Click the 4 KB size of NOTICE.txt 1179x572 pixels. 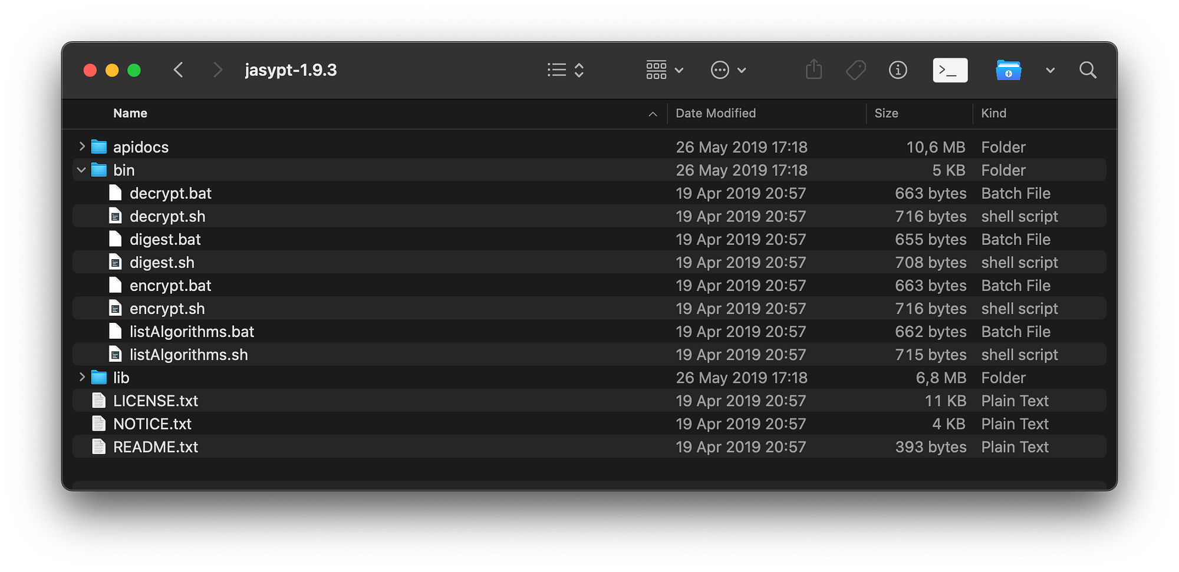click(949, 424)
